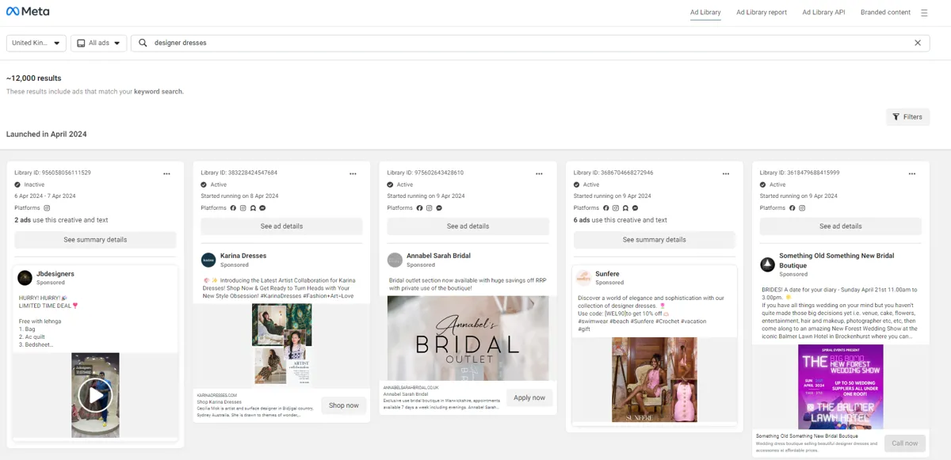The image size is (951, 460).
Task: Open the Branded content tab
Action: tap(885, 13)
